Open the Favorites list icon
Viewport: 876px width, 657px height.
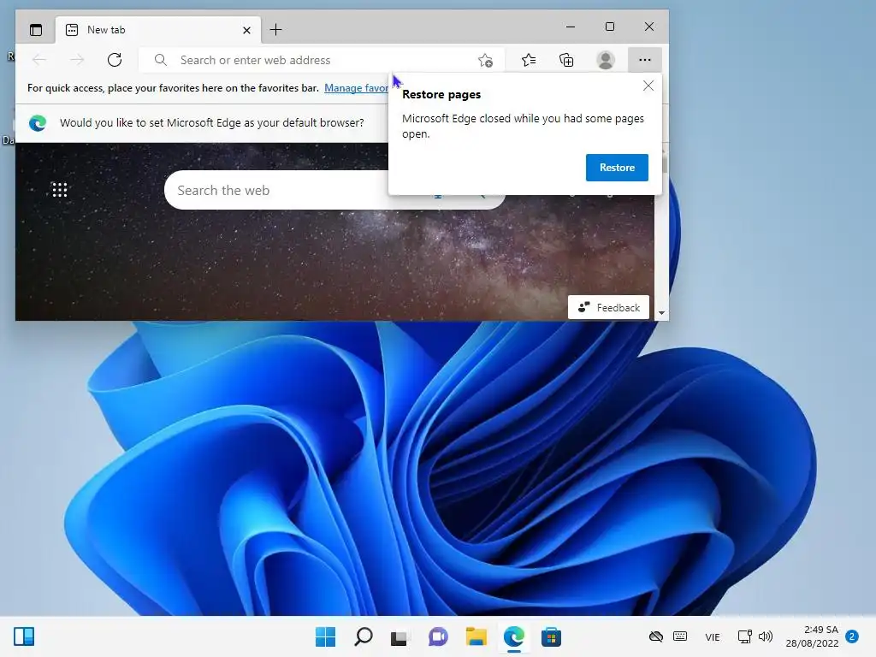(529, 60)
